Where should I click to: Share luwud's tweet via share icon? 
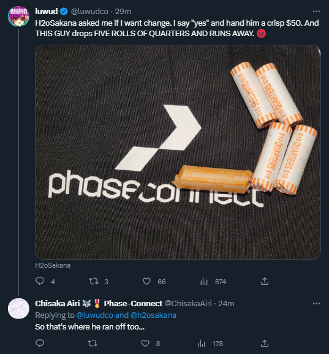pos(265,281)
